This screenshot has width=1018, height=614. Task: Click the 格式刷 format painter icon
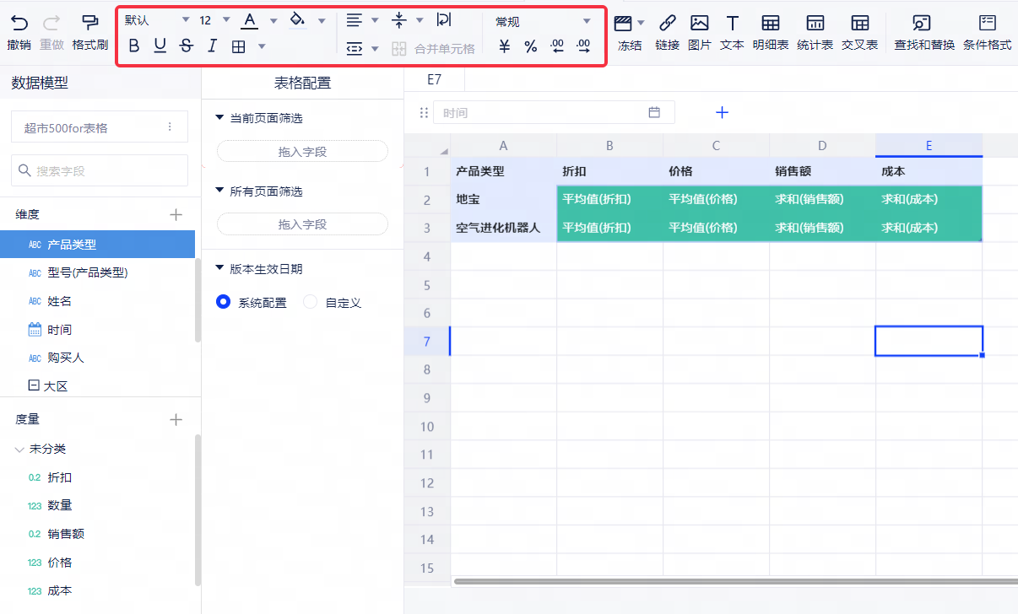tap(89, 30)
